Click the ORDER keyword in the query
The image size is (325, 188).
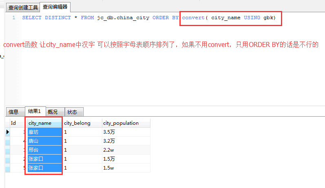click(161, 18)
